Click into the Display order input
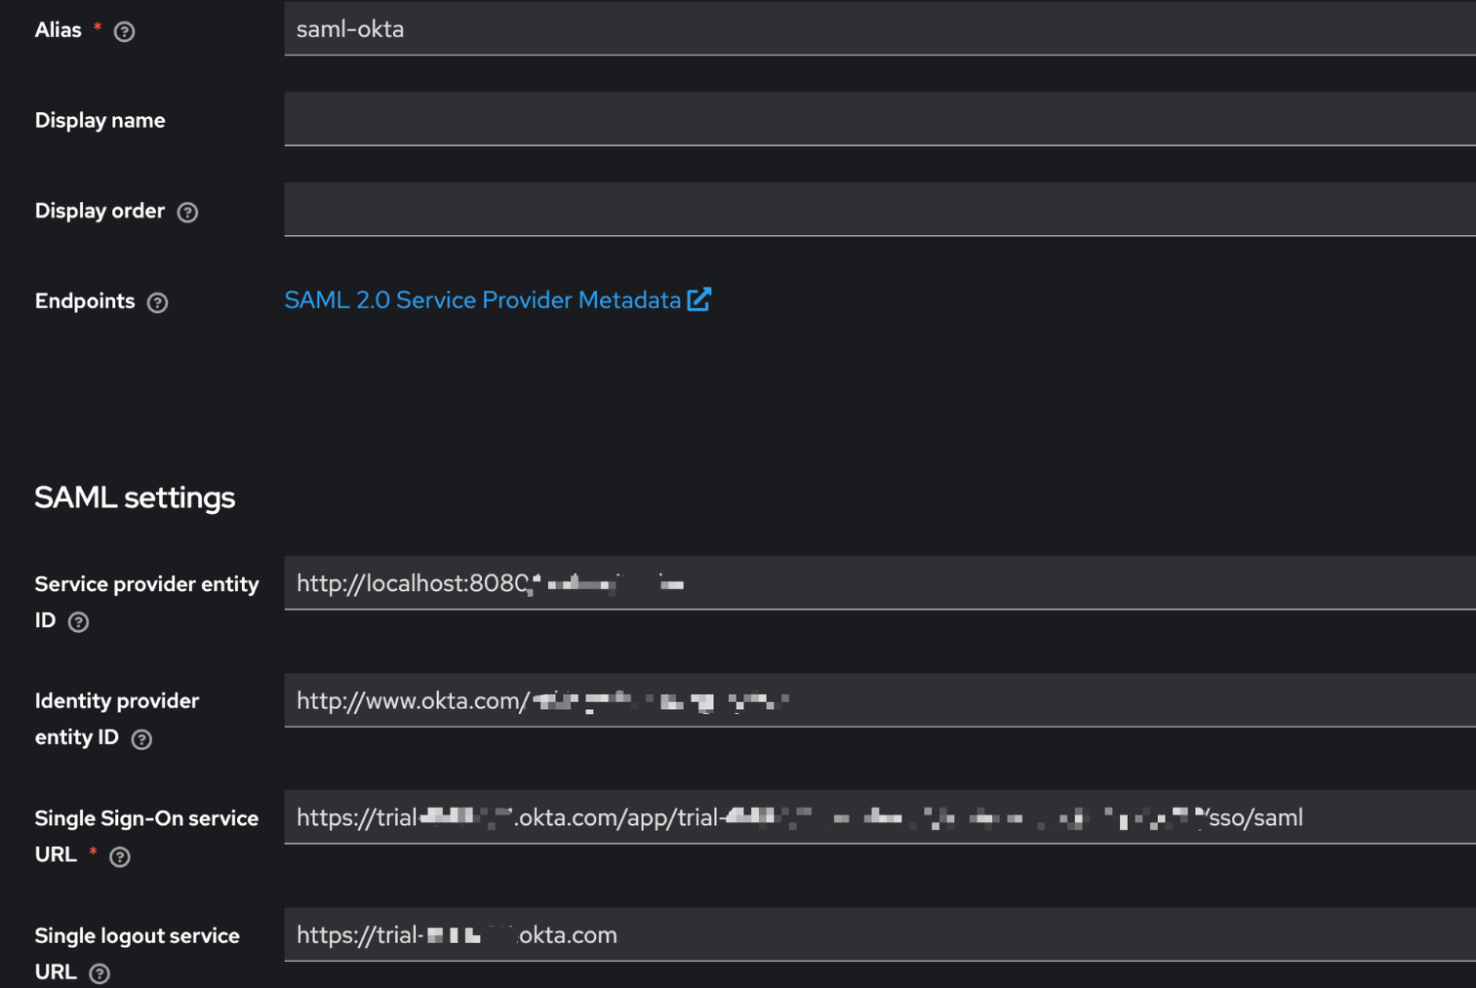Screen dimensions: 1476x988 (x=880, y=210)
